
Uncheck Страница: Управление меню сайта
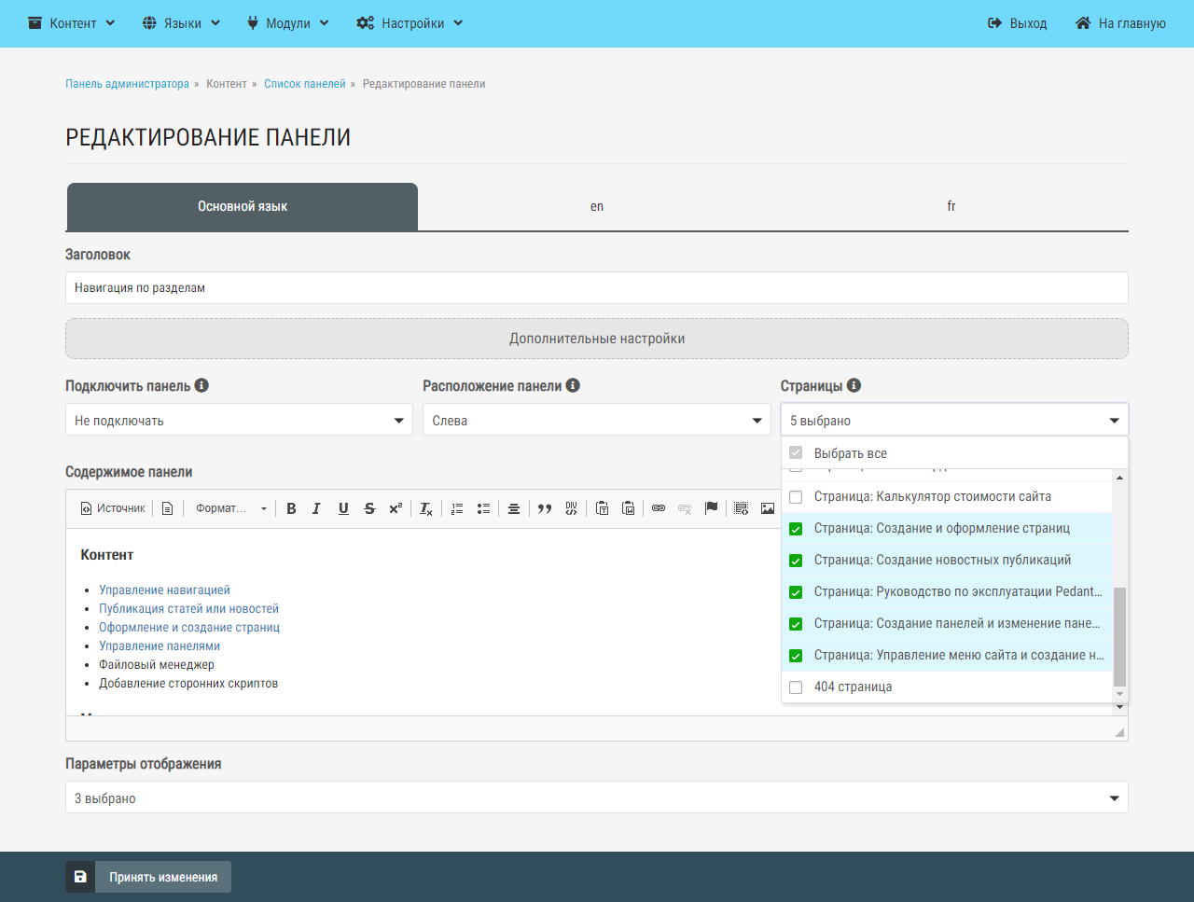pos(796,656)
